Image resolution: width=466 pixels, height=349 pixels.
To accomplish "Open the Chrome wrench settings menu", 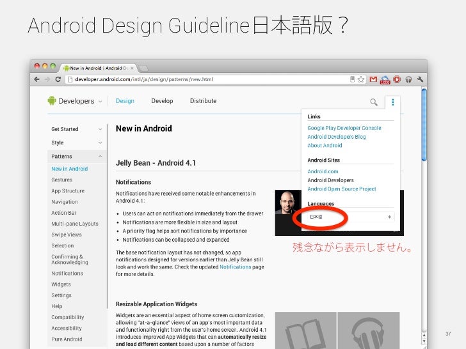I will coord(420,79).
